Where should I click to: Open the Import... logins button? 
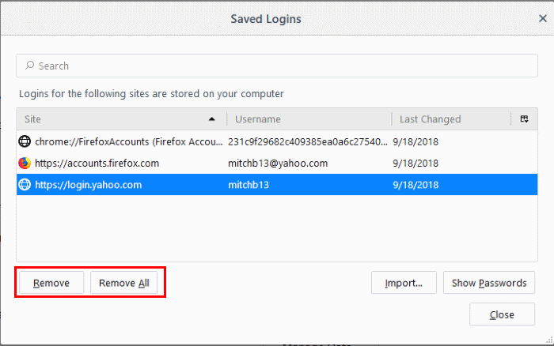tap(404, 283)
